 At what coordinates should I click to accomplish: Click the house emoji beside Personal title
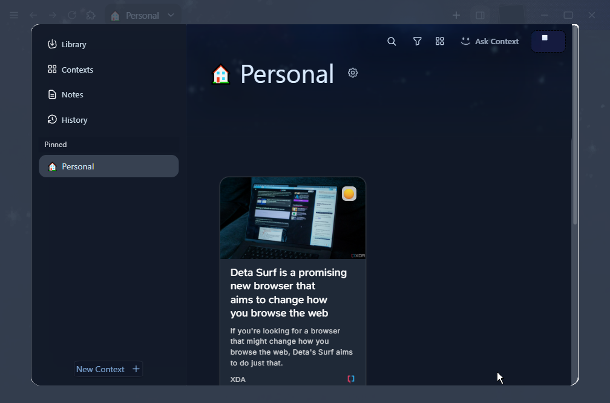pyautogui.click(x=221, y=74)
